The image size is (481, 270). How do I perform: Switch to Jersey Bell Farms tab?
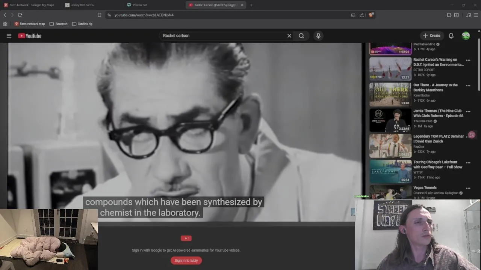(92, 5)
